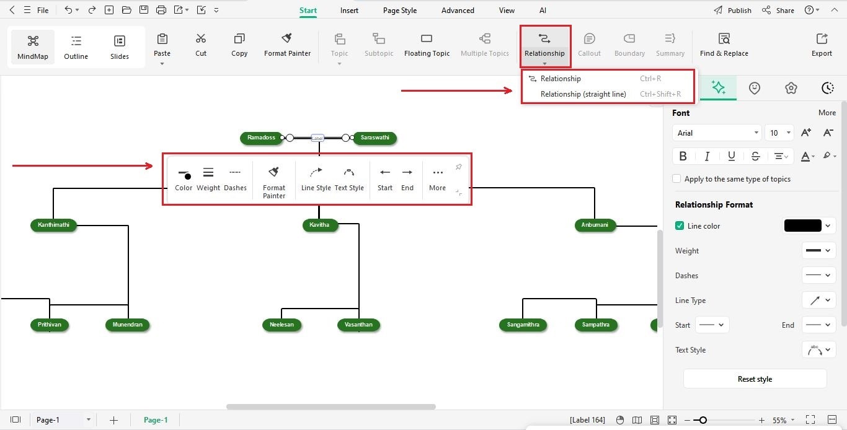Uncheck the Line color checkbox
The width and height of the screenshot is (847, 430).
click(x=680, y=226)
